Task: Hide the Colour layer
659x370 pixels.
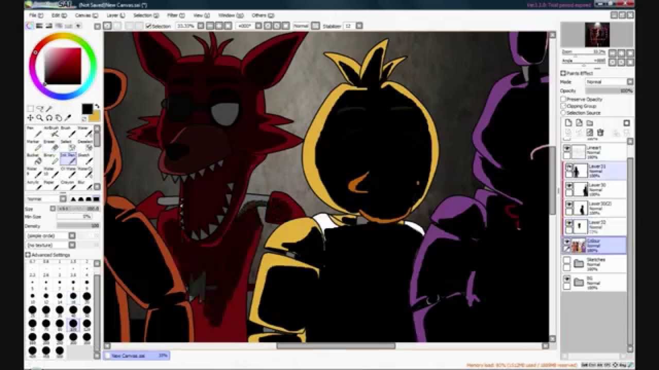Action: pos(567,242)
